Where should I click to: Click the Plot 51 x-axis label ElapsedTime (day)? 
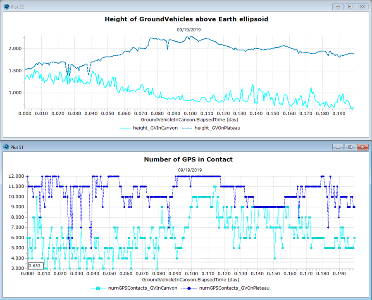click(191, 280)
